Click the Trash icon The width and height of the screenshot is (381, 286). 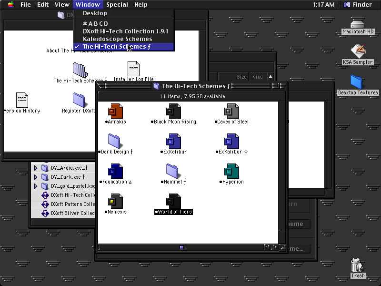[357, 265]
